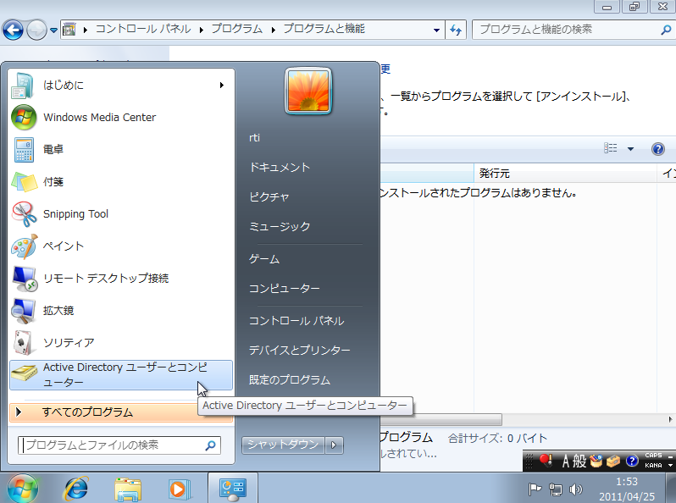The width and height of the screenshot is (676, 503).
Task: Launch 拡大鏡 magnifier icon
Action: [24, 310]
